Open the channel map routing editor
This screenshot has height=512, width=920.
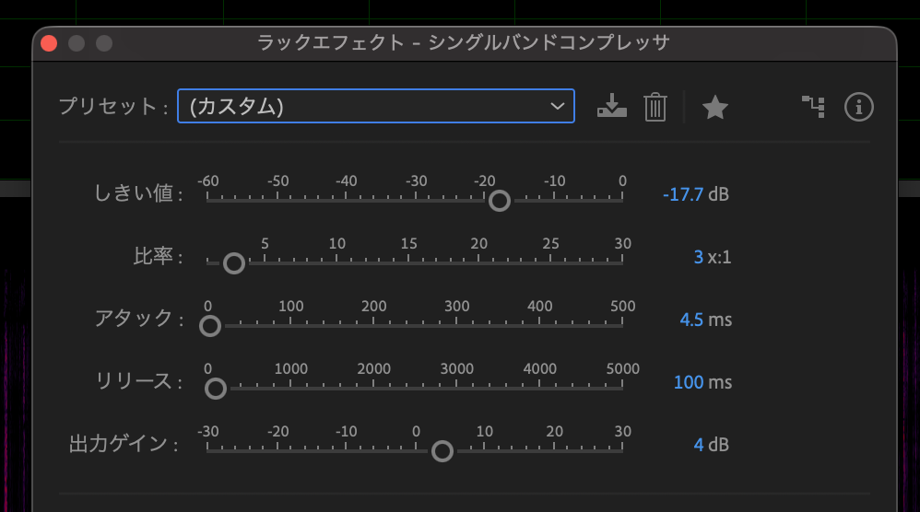point(812,107)
